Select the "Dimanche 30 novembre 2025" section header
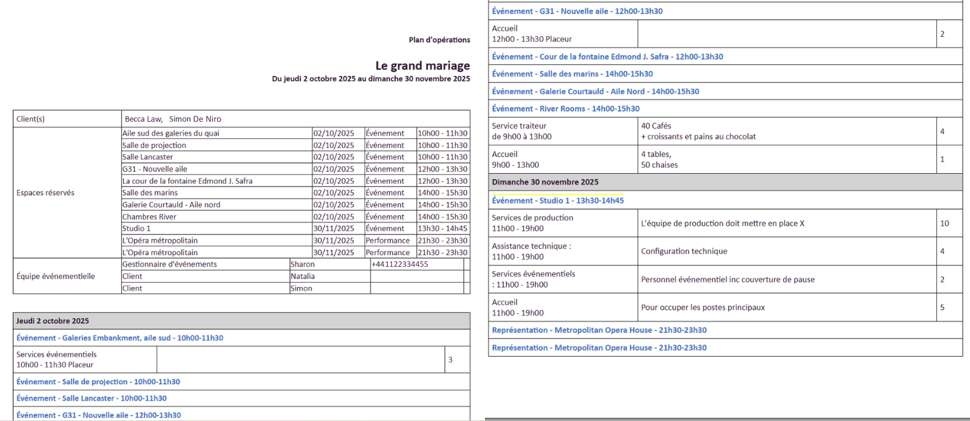This screenshot has width=970, height=421. tap(545, 182)
